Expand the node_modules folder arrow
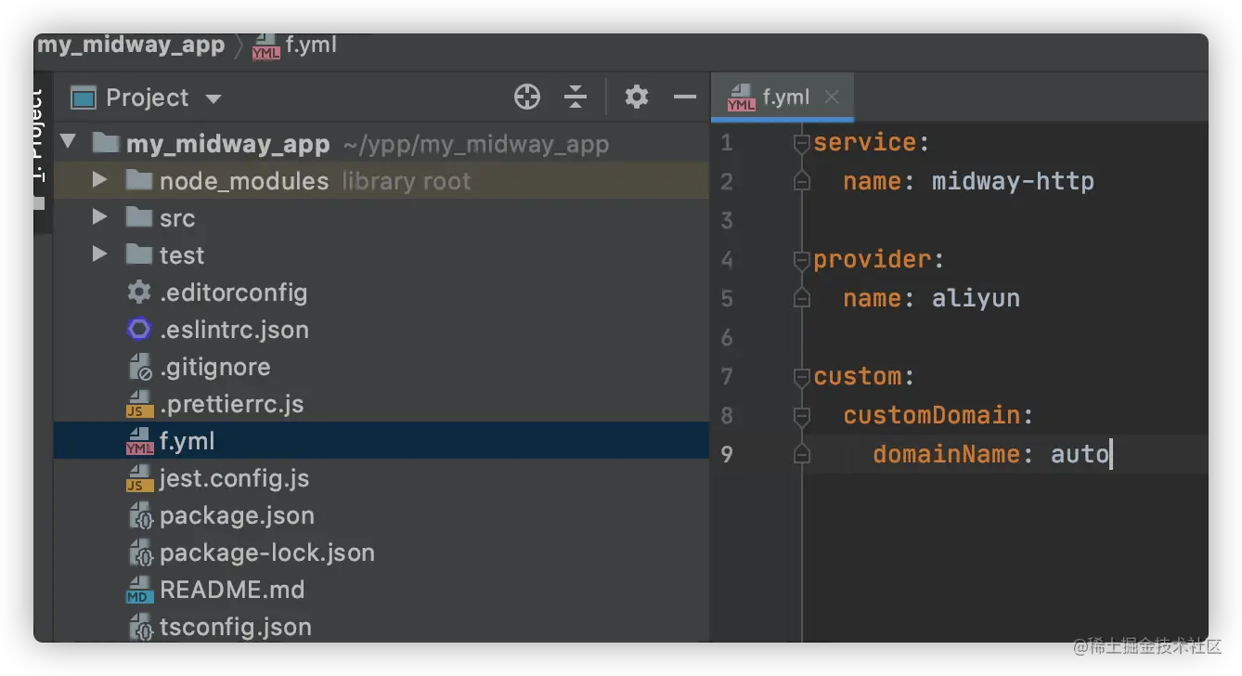The width and height of the screenshot is (1242, 676). click(x=99, y=179)
